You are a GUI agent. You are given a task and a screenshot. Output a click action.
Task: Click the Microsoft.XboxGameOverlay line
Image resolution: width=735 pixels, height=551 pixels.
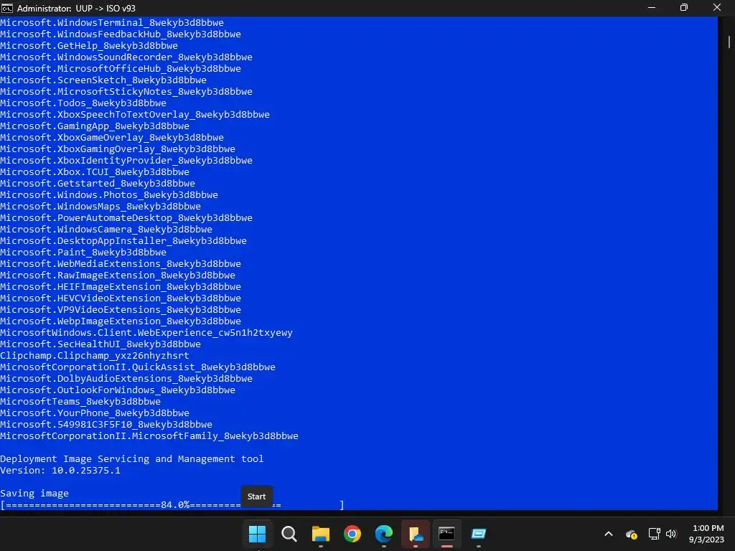coord(112,137)
